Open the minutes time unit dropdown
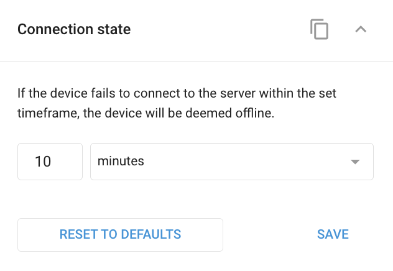Image resolution: width=393 pixels, height=271 pixels. tap(231, 162)
